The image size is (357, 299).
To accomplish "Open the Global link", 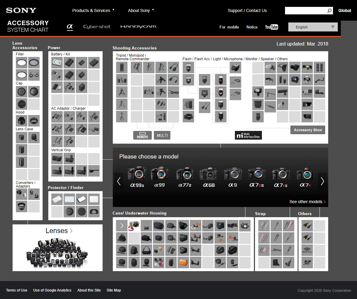I will (344, 10).
